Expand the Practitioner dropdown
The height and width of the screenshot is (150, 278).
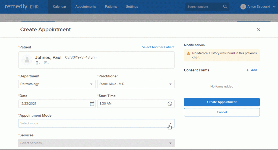(136, 84)
